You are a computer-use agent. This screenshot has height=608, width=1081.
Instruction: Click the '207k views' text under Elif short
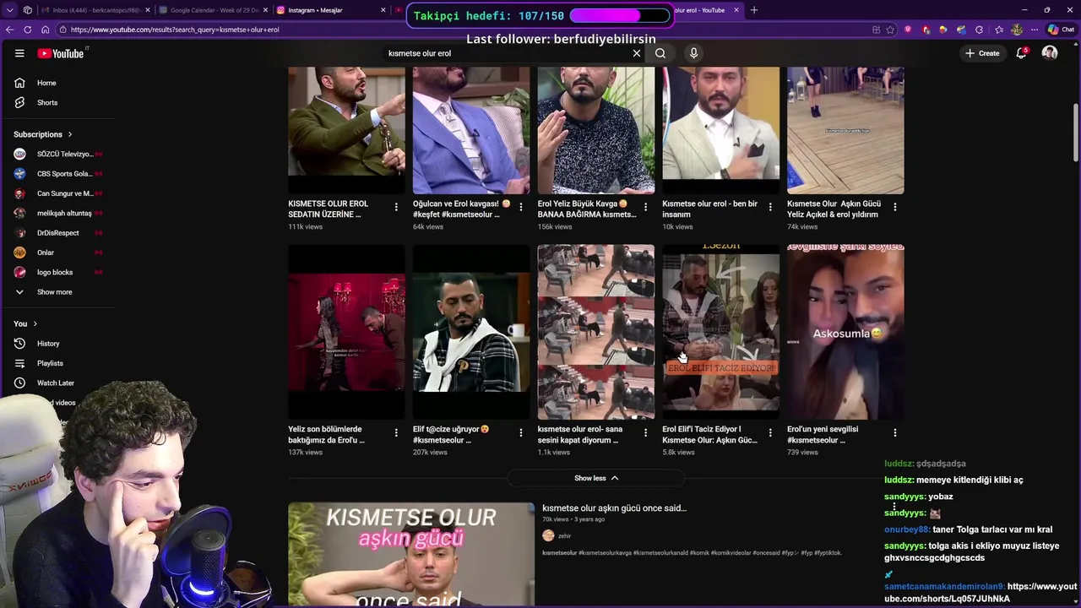pyautogui.click(x=430, y=453)
